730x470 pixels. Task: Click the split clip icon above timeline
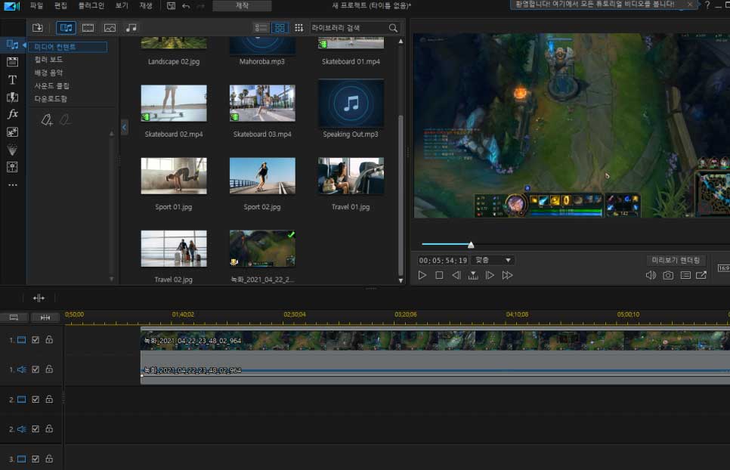pyautogui.click(x=39, y=298)
